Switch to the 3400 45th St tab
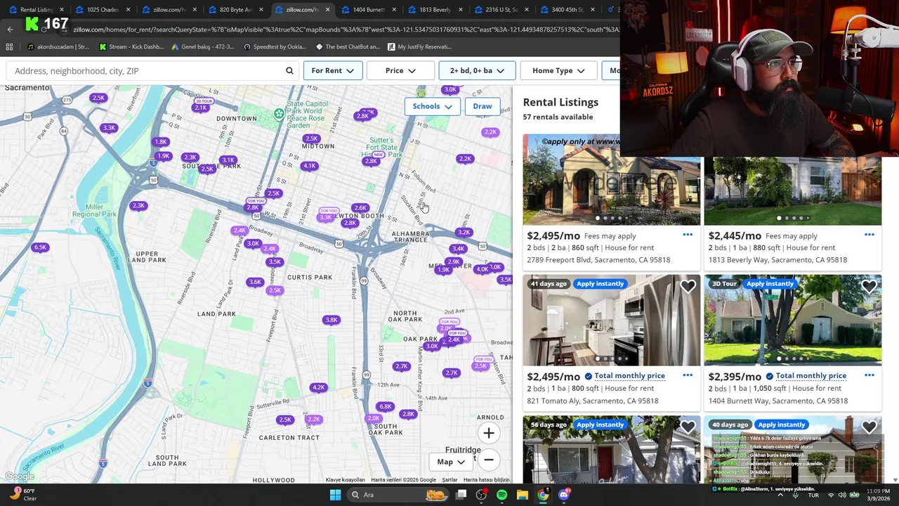This screenshot has width=899, height=506. point(566,9)
